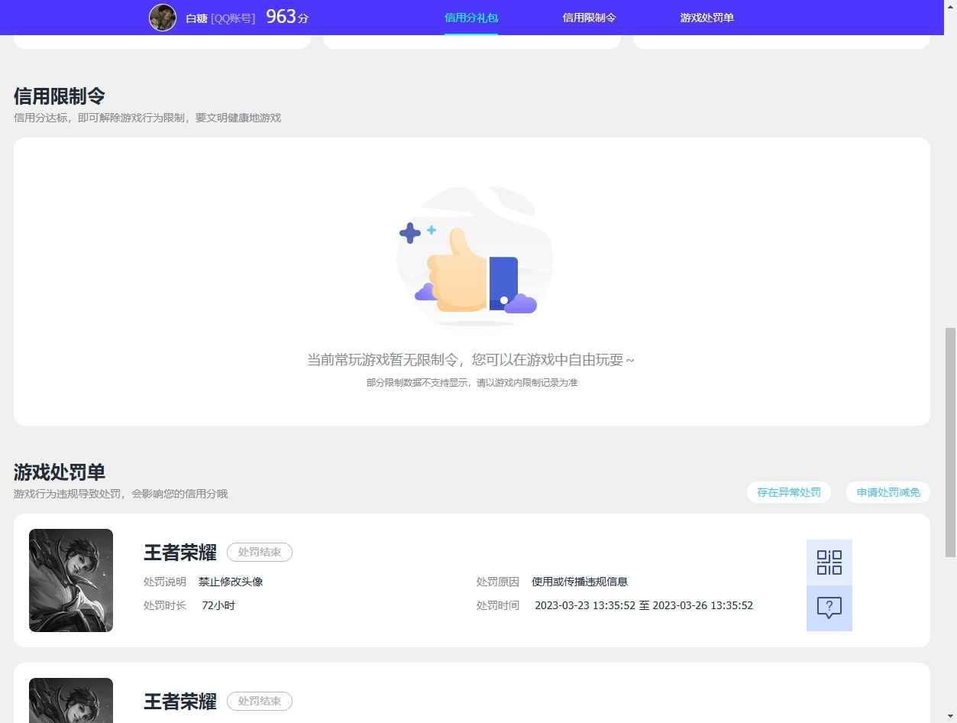
Task: Select the 处罚结束 badge on second penalty
Action: point(260,701)
